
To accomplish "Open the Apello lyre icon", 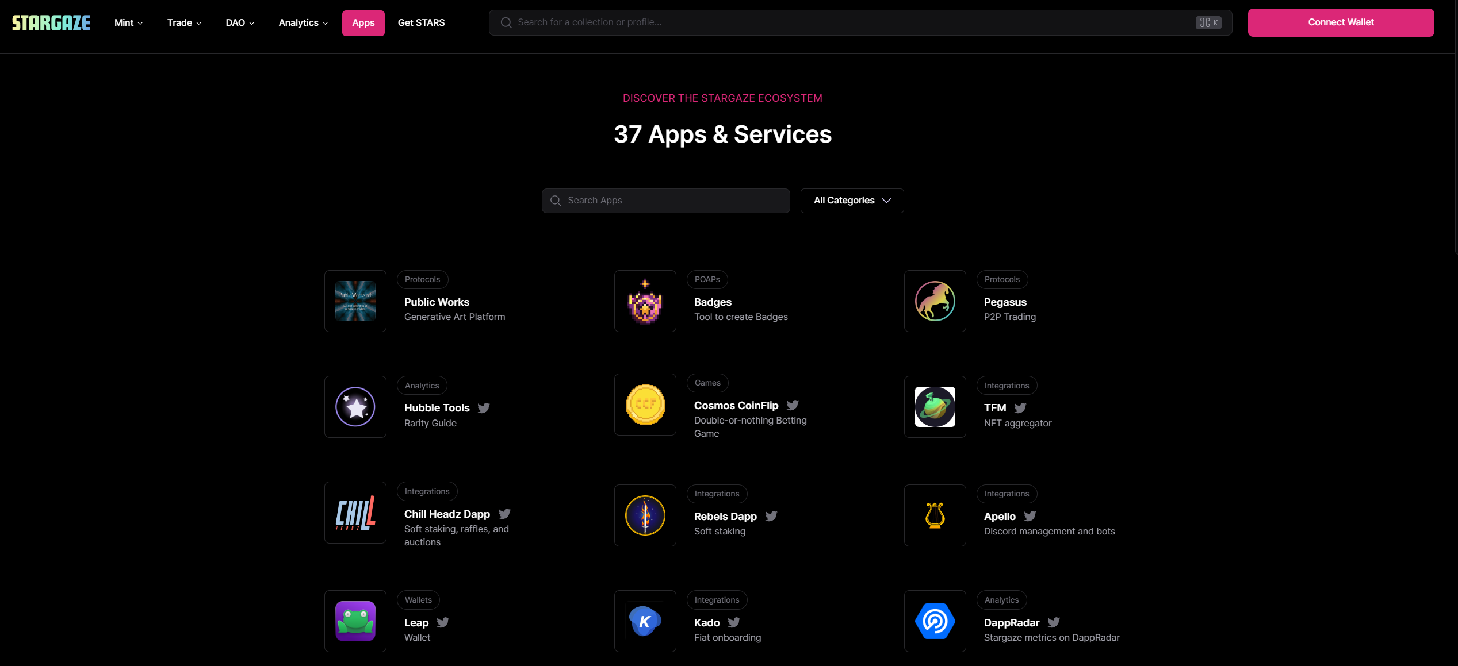I will pos(935,515).
